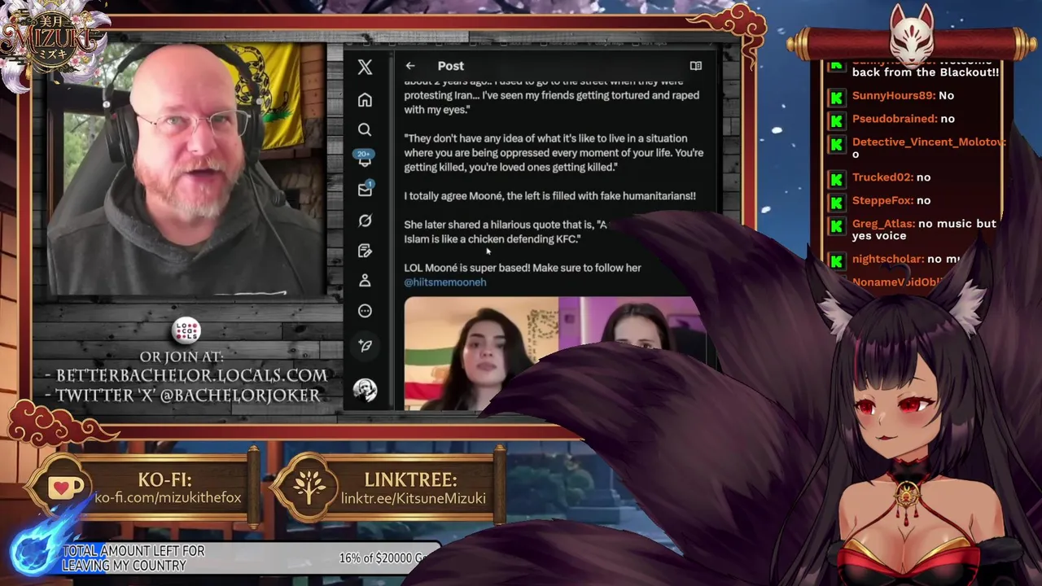Screen dimensions: 1042x586
Task: Select username SteppeFox in chat
Action: pos(882,200)
